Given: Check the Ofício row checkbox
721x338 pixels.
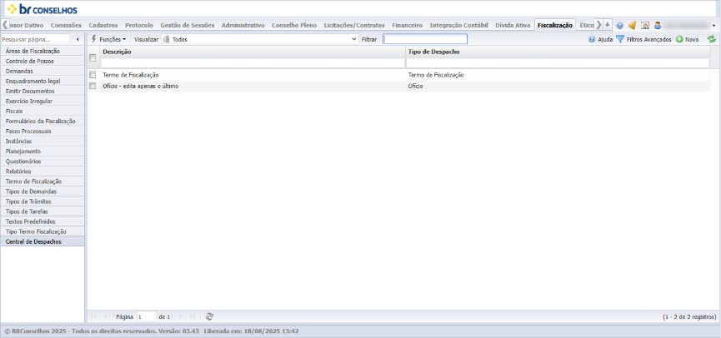Looking at the screenshot, I should (x=93, y=86).
